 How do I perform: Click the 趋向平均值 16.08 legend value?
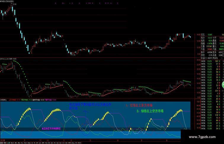38,100
